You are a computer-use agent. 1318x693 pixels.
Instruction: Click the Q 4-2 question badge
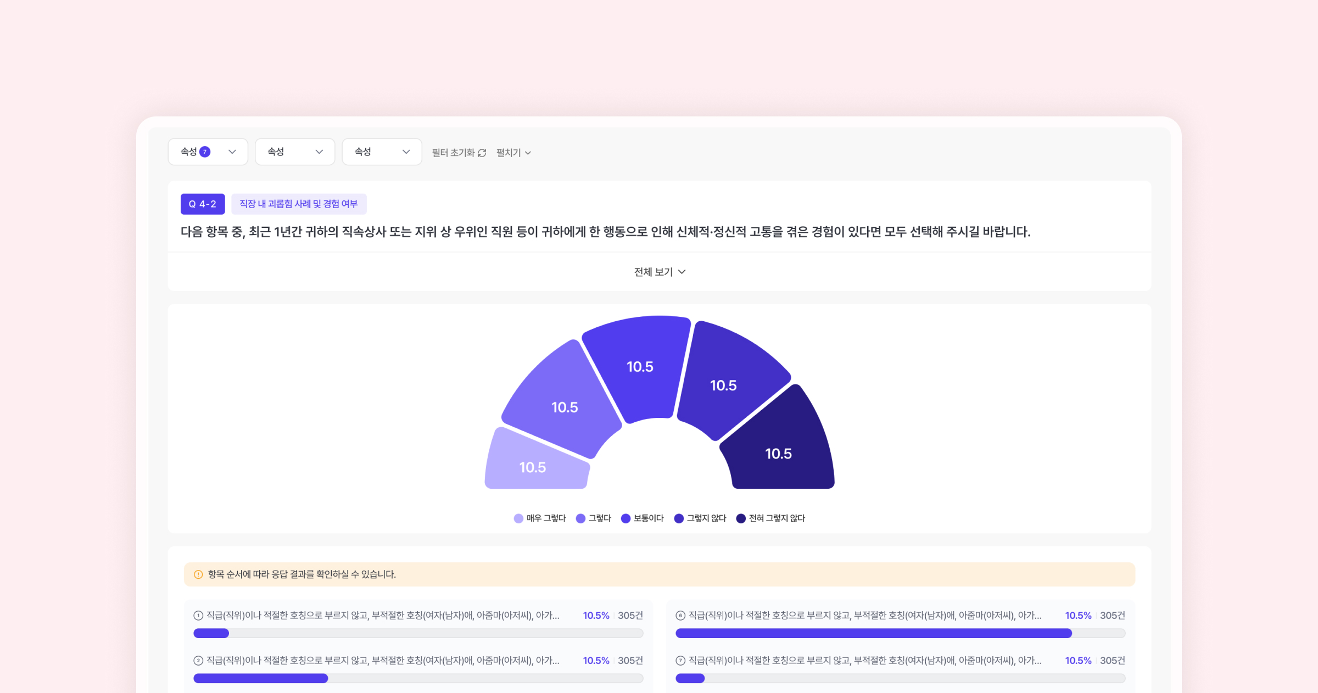point(203,204)
